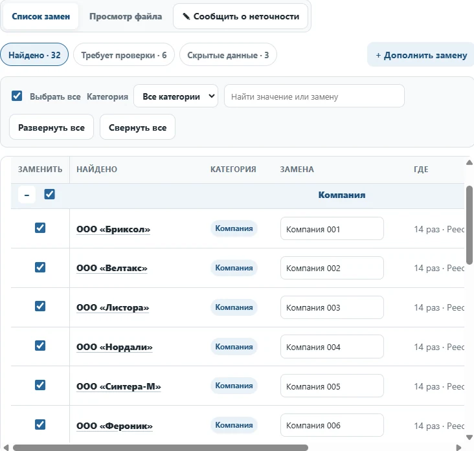Click the НАЙДЕНО column header
Viewport: 474px width, 451px height.
point(96,169)
